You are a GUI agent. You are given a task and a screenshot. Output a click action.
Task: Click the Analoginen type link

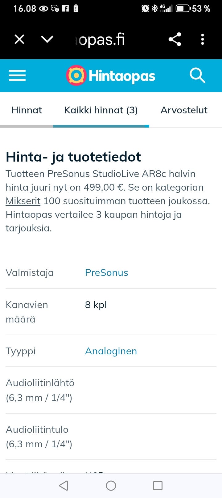point(111,351)
